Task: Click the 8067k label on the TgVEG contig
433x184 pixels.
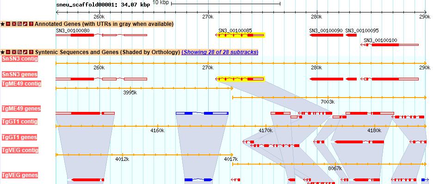Action: click(x=335, y=168)
